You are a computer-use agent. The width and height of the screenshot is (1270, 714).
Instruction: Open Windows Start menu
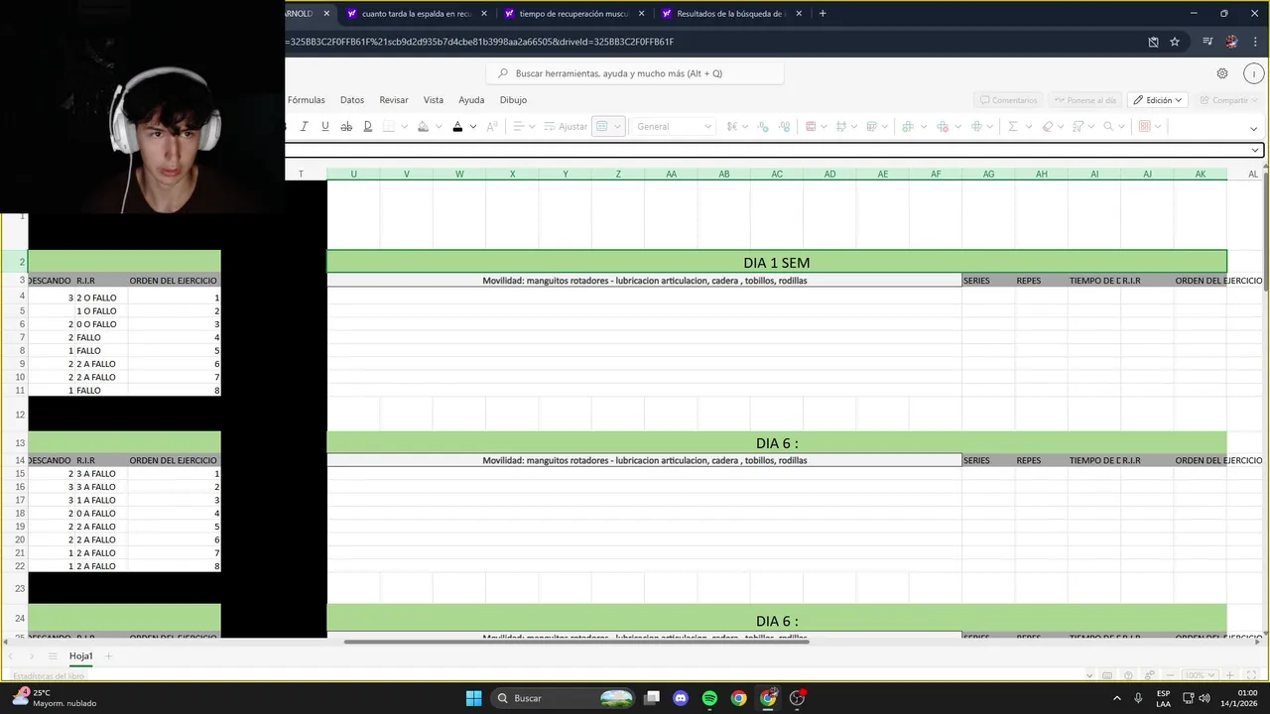pos(473,698)
